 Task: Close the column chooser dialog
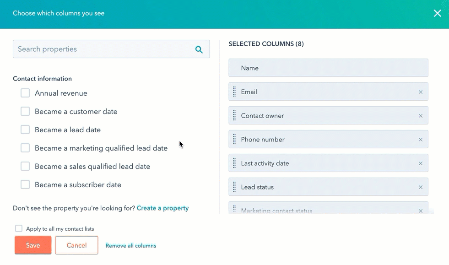[437, 13]
